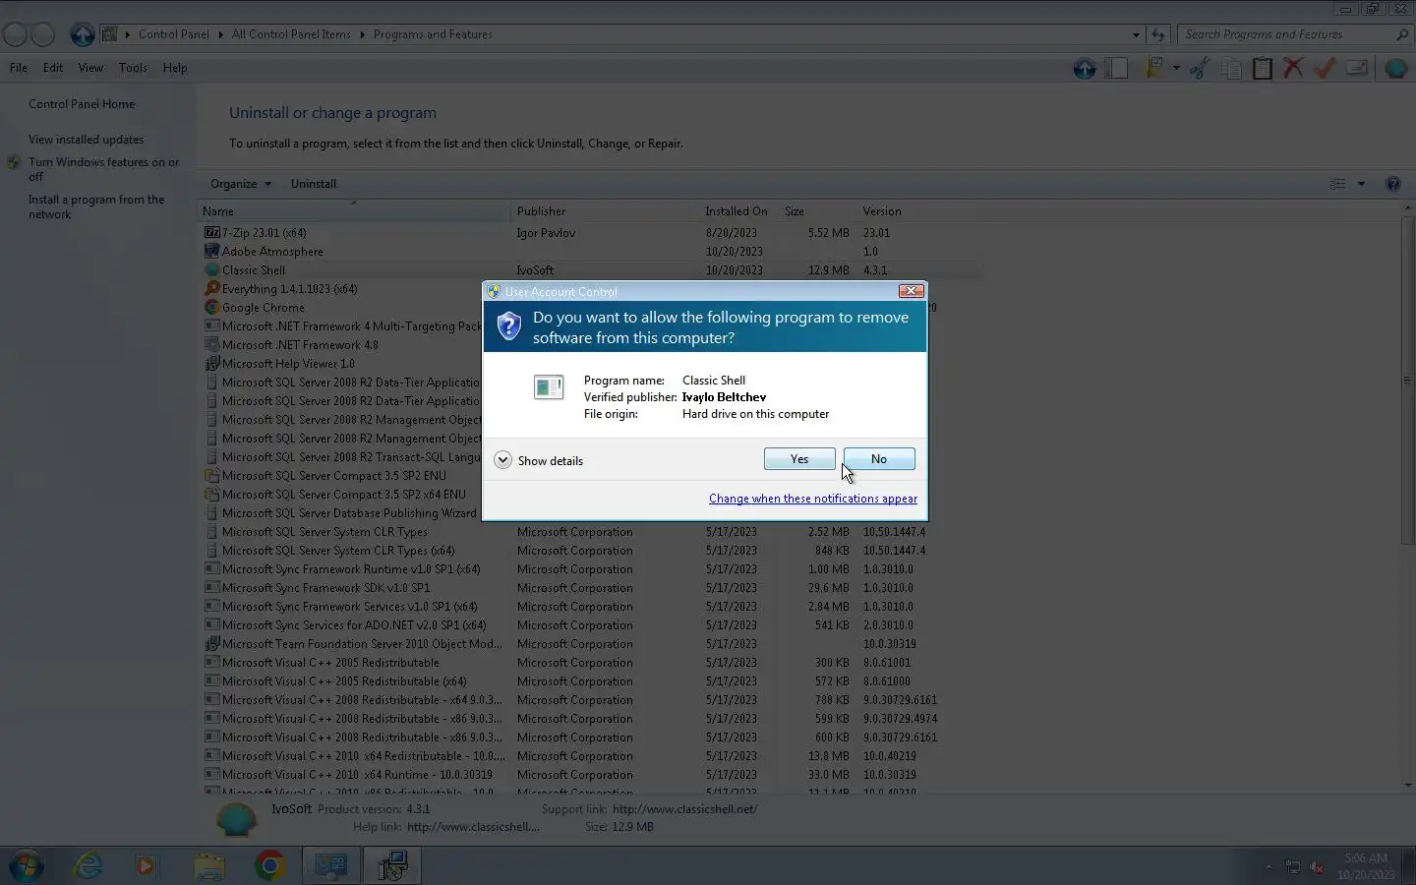Open the Edit menu
The height and width of the screenshot is (885, 1416).
[x=53, y=68]
